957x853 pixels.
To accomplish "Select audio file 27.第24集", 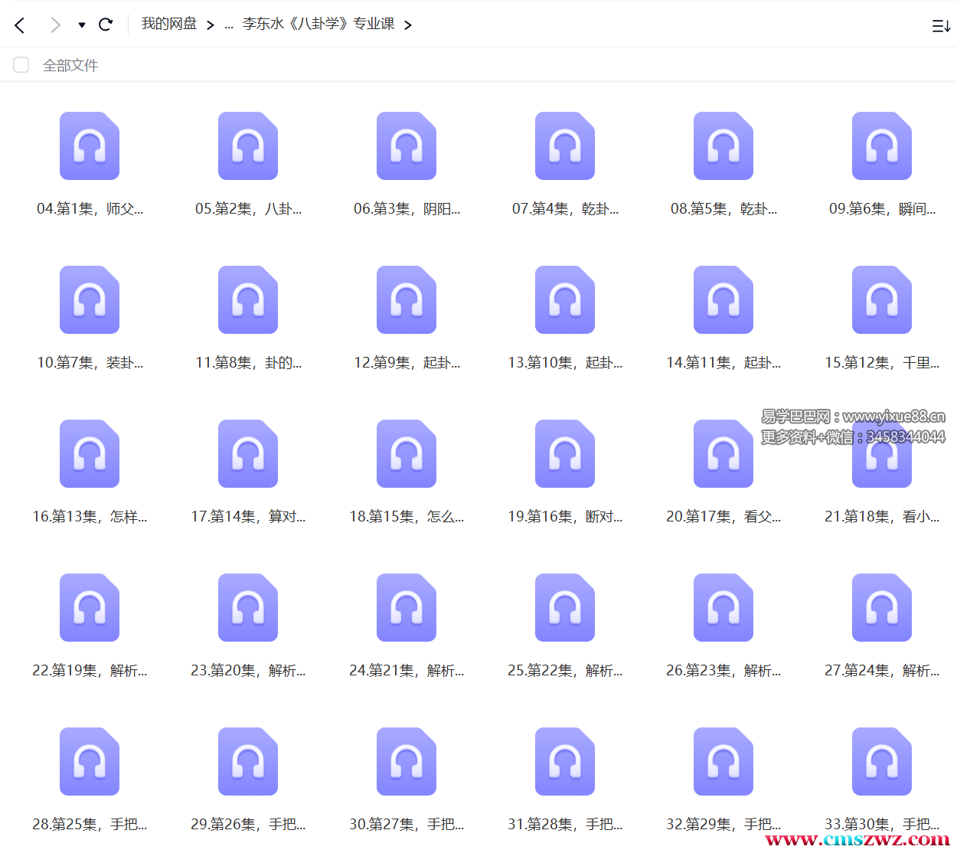I will (881, 608).
